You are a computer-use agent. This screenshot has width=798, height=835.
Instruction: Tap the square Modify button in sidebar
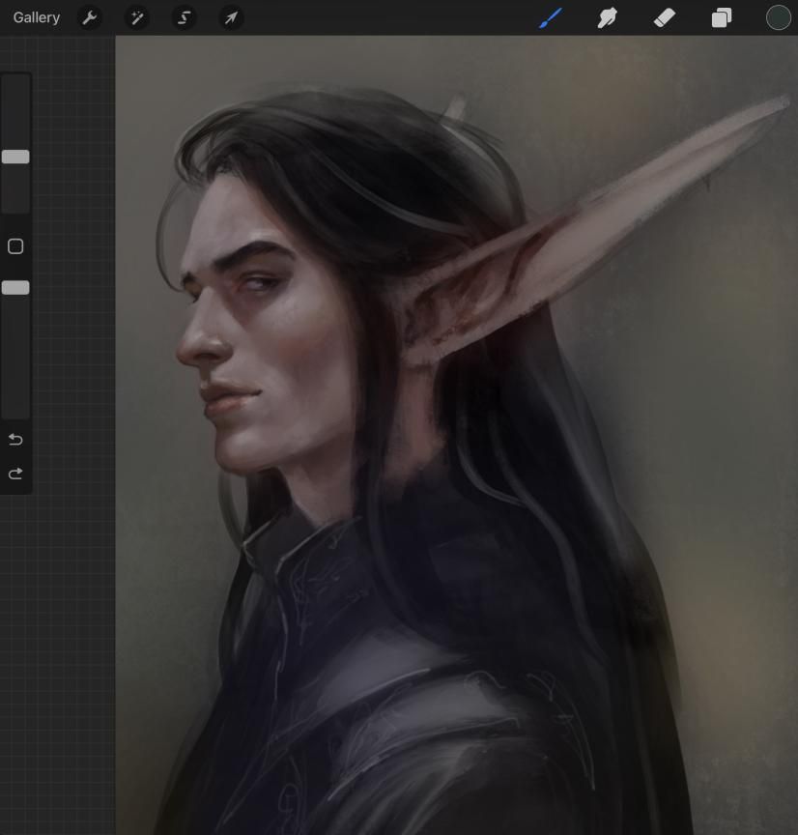(x=15, y=246)
